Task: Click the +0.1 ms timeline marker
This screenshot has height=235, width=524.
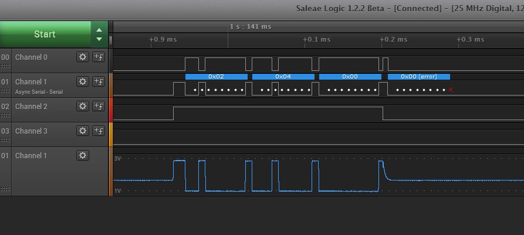Action: point(316,39)
